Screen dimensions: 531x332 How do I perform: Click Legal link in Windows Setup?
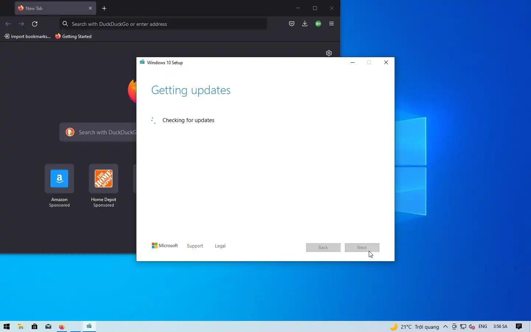(x=220, y=246)
